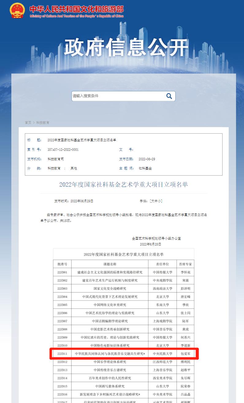
Task: Click expert name 阮荣春
Action: 185,386
